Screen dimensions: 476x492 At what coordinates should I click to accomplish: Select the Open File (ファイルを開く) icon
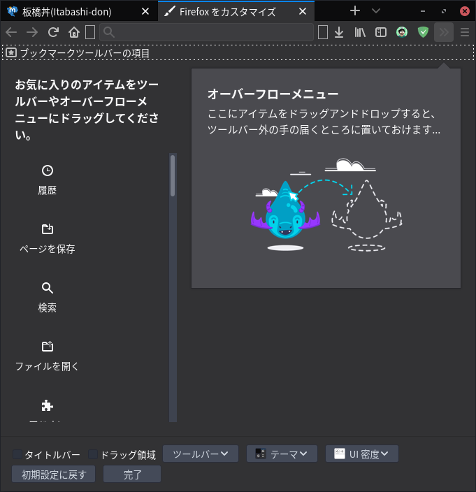pyautogui.click(x=47, y=347)
